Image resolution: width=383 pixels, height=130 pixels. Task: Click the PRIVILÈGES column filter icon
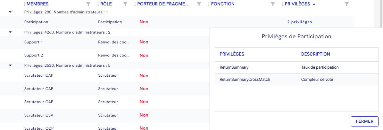[x=346, y=4]
